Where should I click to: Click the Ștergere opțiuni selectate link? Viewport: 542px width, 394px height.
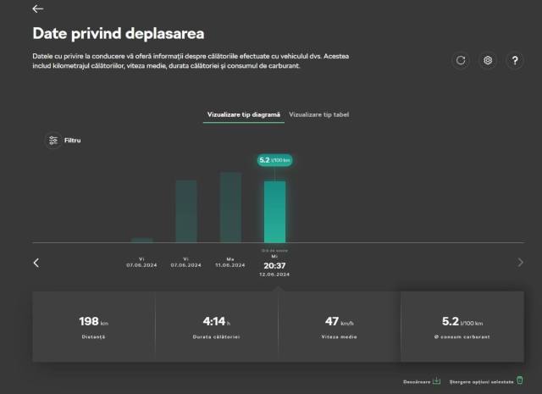[480, 381]
